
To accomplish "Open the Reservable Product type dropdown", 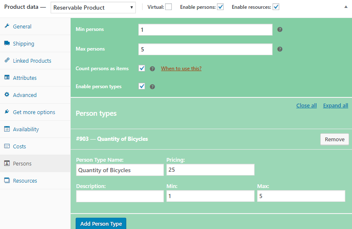I will pyautogui.click(x=93, y=8).
